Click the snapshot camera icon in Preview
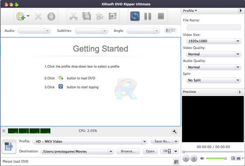This screenshot has height=166, width=245. pyautogui.click(x=239, y=158)
